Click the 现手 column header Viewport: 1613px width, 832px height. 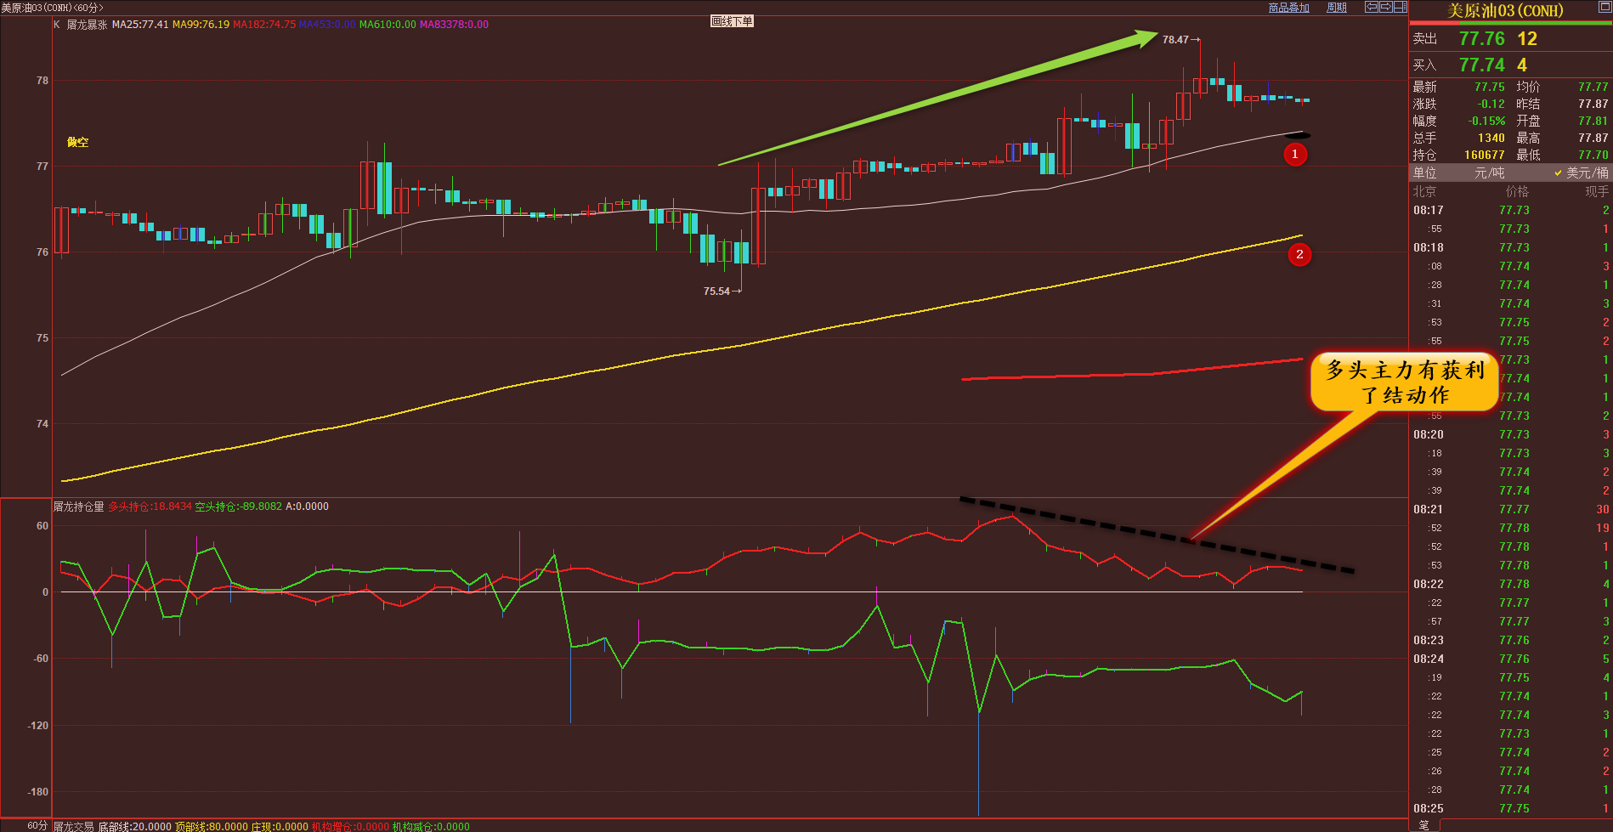[1597, 191]
